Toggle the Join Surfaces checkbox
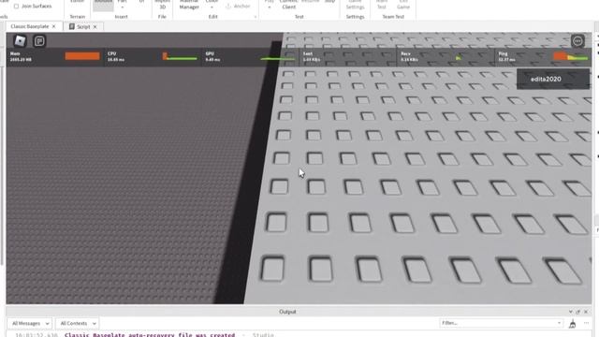Screen dimensions: 599x337 [17, 7]
